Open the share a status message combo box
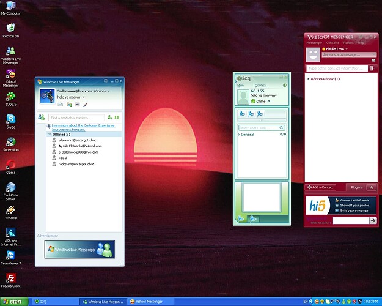The image size is (382, 306). [x=349, y=54]
